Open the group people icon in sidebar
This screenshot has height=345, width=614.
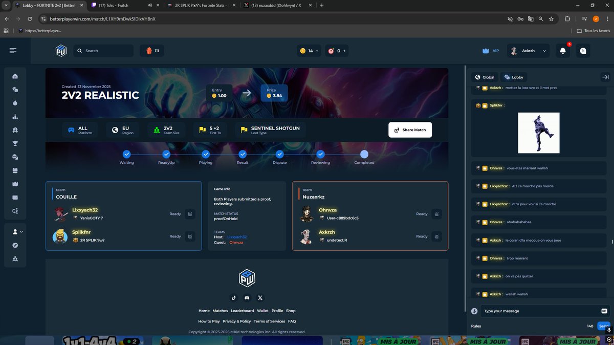tap(15, 259)
